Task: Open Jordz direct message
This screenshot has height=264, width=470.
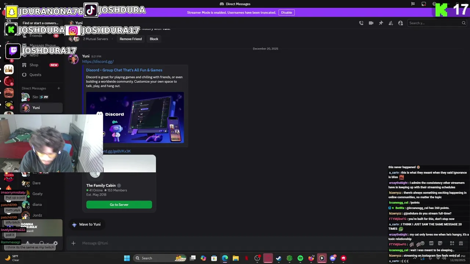Action: coord(41,215)
